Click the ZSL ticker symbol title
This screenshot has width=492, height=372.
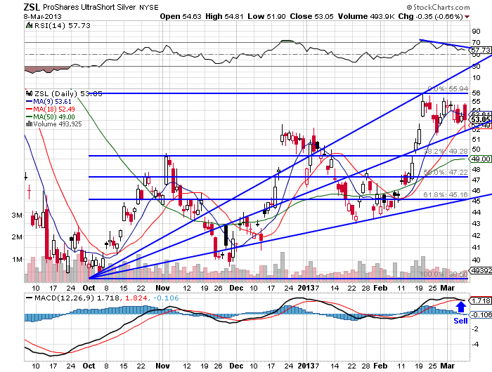[32, 6]
